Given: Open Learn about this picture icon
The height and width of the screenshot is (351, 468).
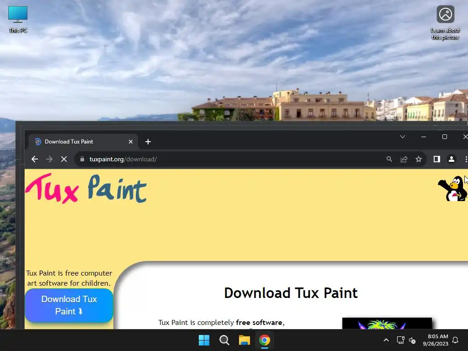Looking at the screenshot, I should pyautogui.click(x=445, y=23).
